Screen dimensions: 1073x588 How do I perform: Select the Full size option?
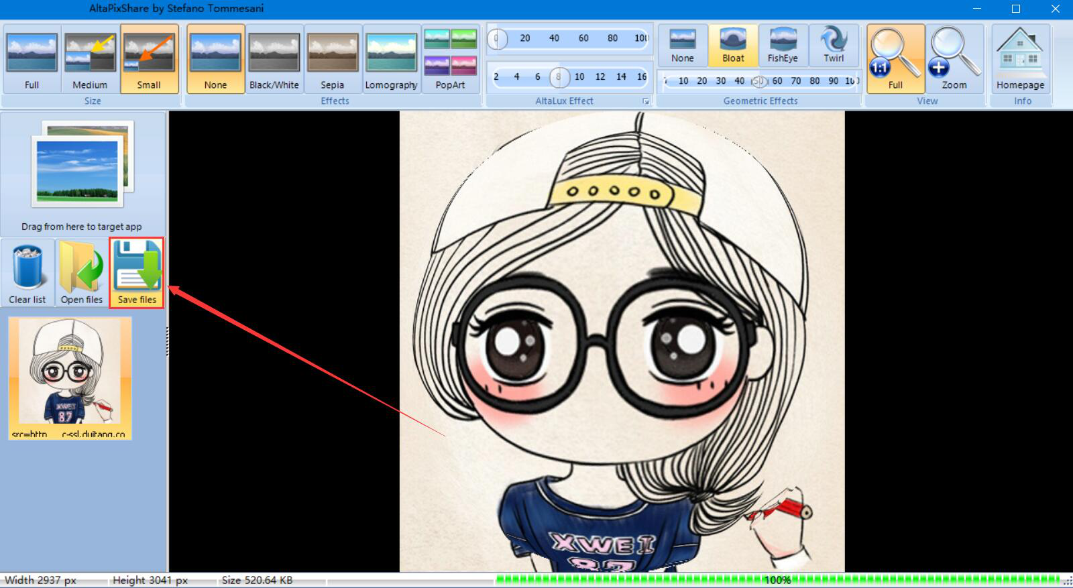point(32,59)
